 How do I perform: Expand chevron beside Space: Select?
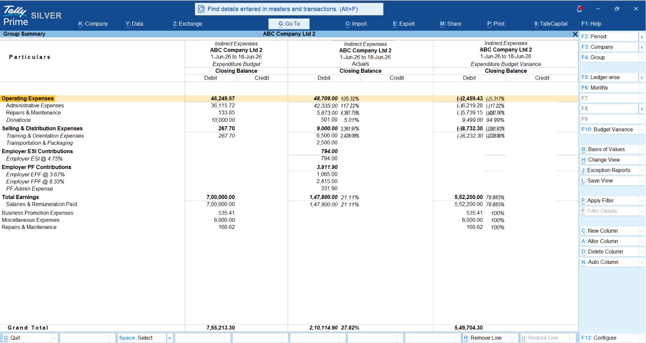point(169,338)
